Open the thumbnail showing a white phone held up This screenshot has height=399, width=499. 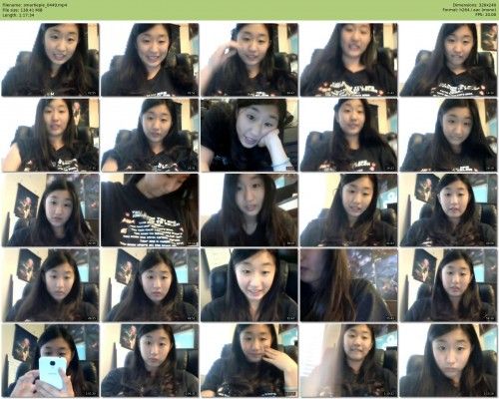click(x=50, y=360)
